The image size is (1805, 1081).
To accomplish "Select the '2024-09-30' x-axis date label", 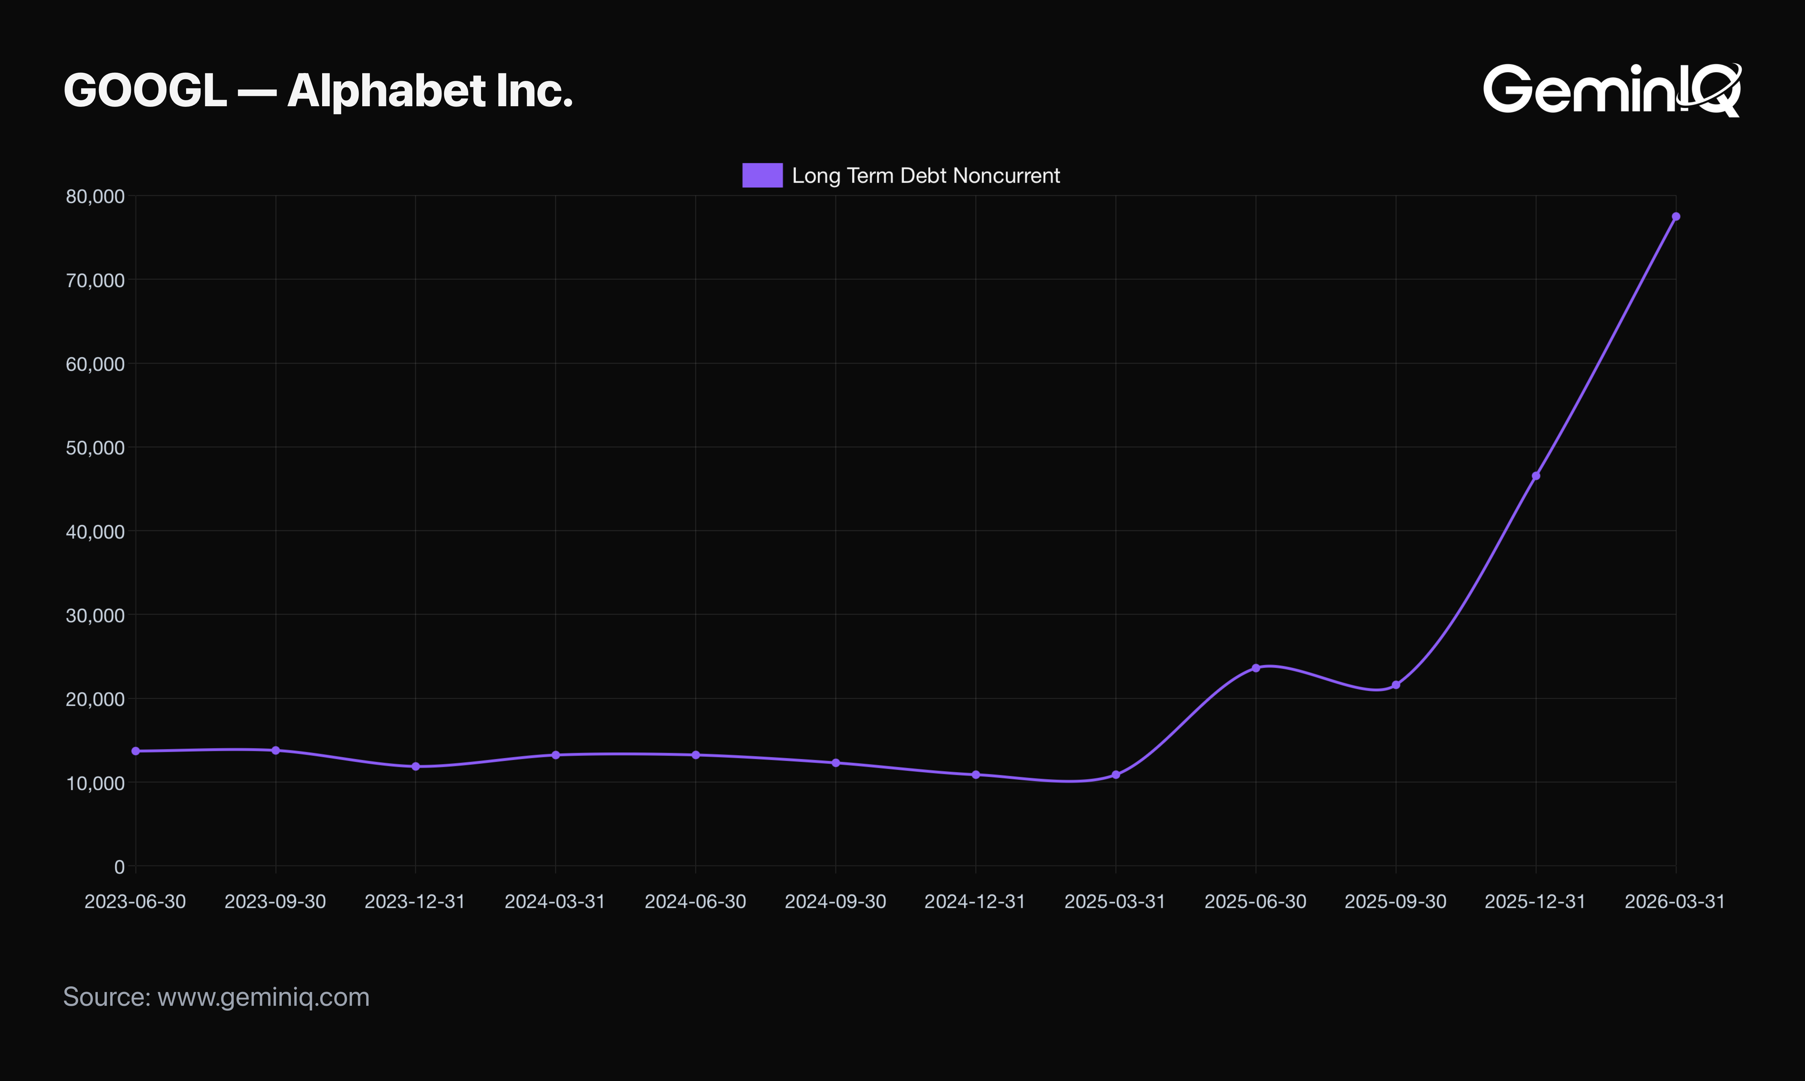I will [835, 902].
